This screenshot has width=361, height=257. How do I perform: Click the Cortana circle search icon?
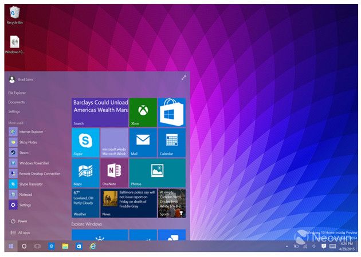24,246
